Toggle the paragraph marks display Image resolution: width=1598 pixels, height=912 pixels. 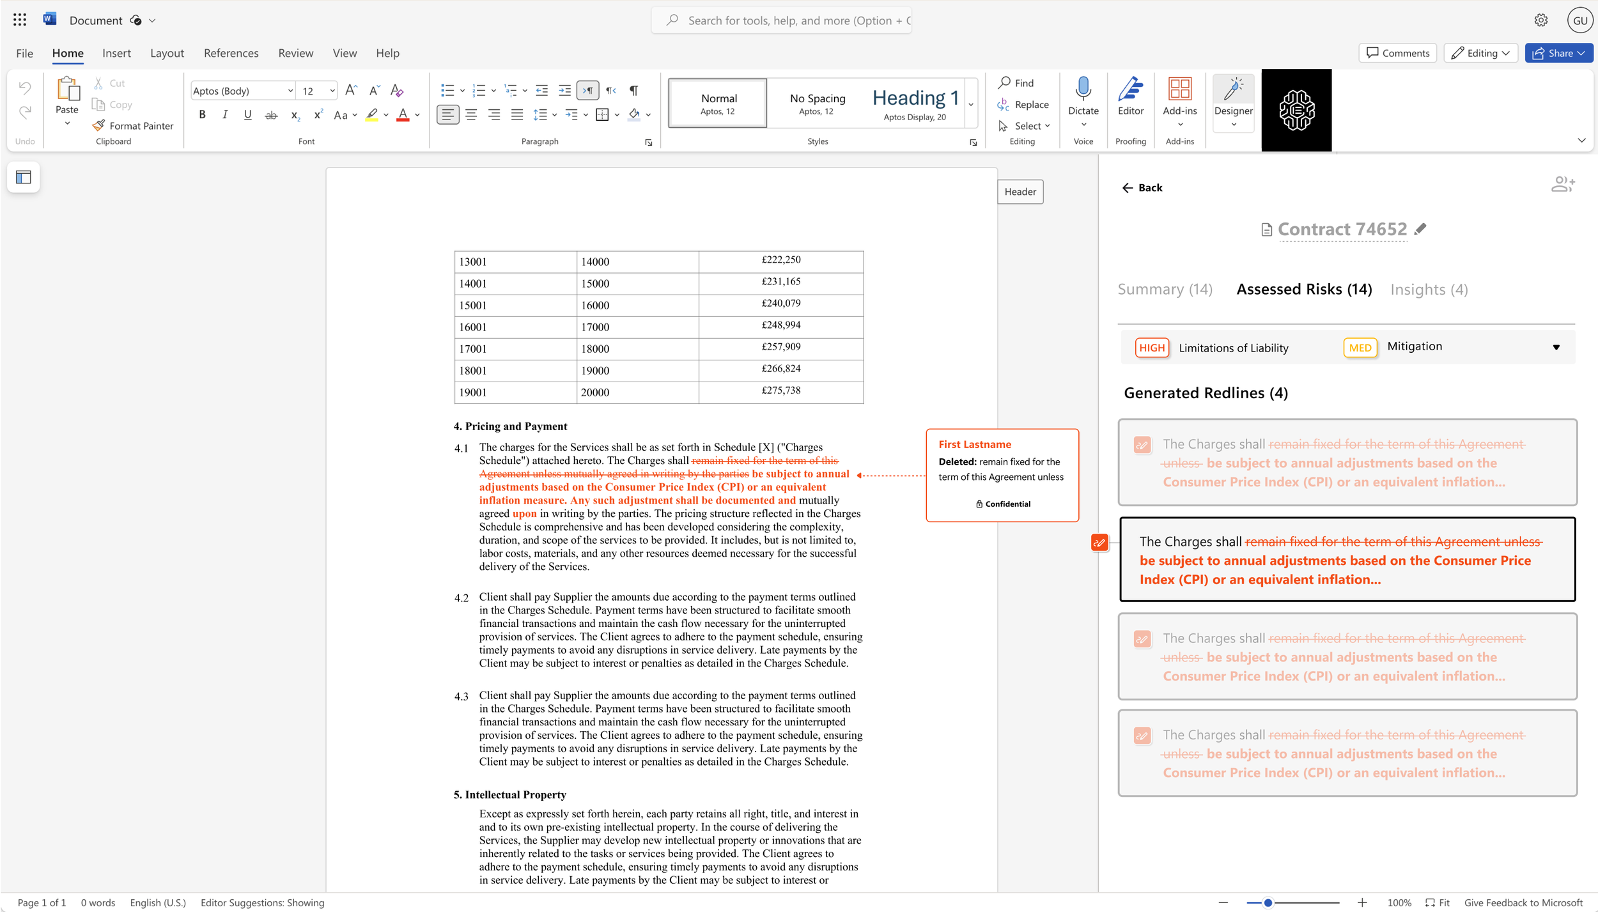pyautogui.click(x=633, y=90)
